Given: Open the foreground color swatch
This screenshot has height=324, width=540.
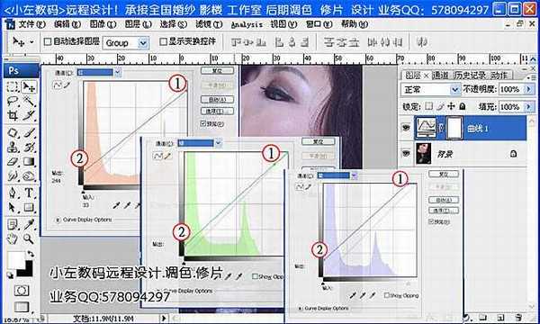Looking at the screenshot, I should (x=16, y=260).
